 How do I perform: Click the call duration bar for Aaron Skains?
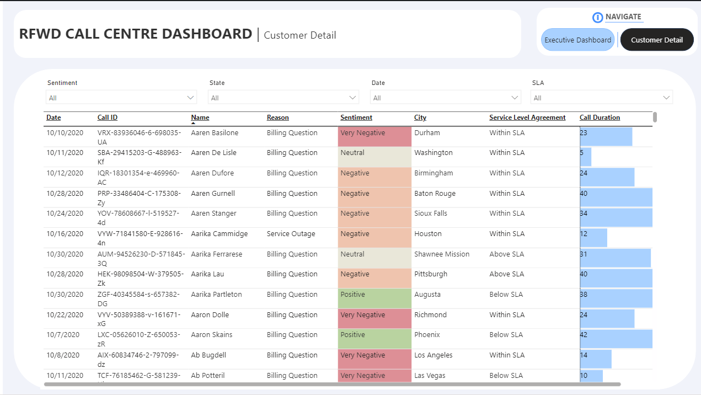click(x=616, y=339)
